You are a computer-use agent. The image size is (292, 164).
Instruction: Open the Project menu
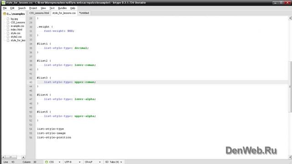pyautogui.click(x=33, y=8)
